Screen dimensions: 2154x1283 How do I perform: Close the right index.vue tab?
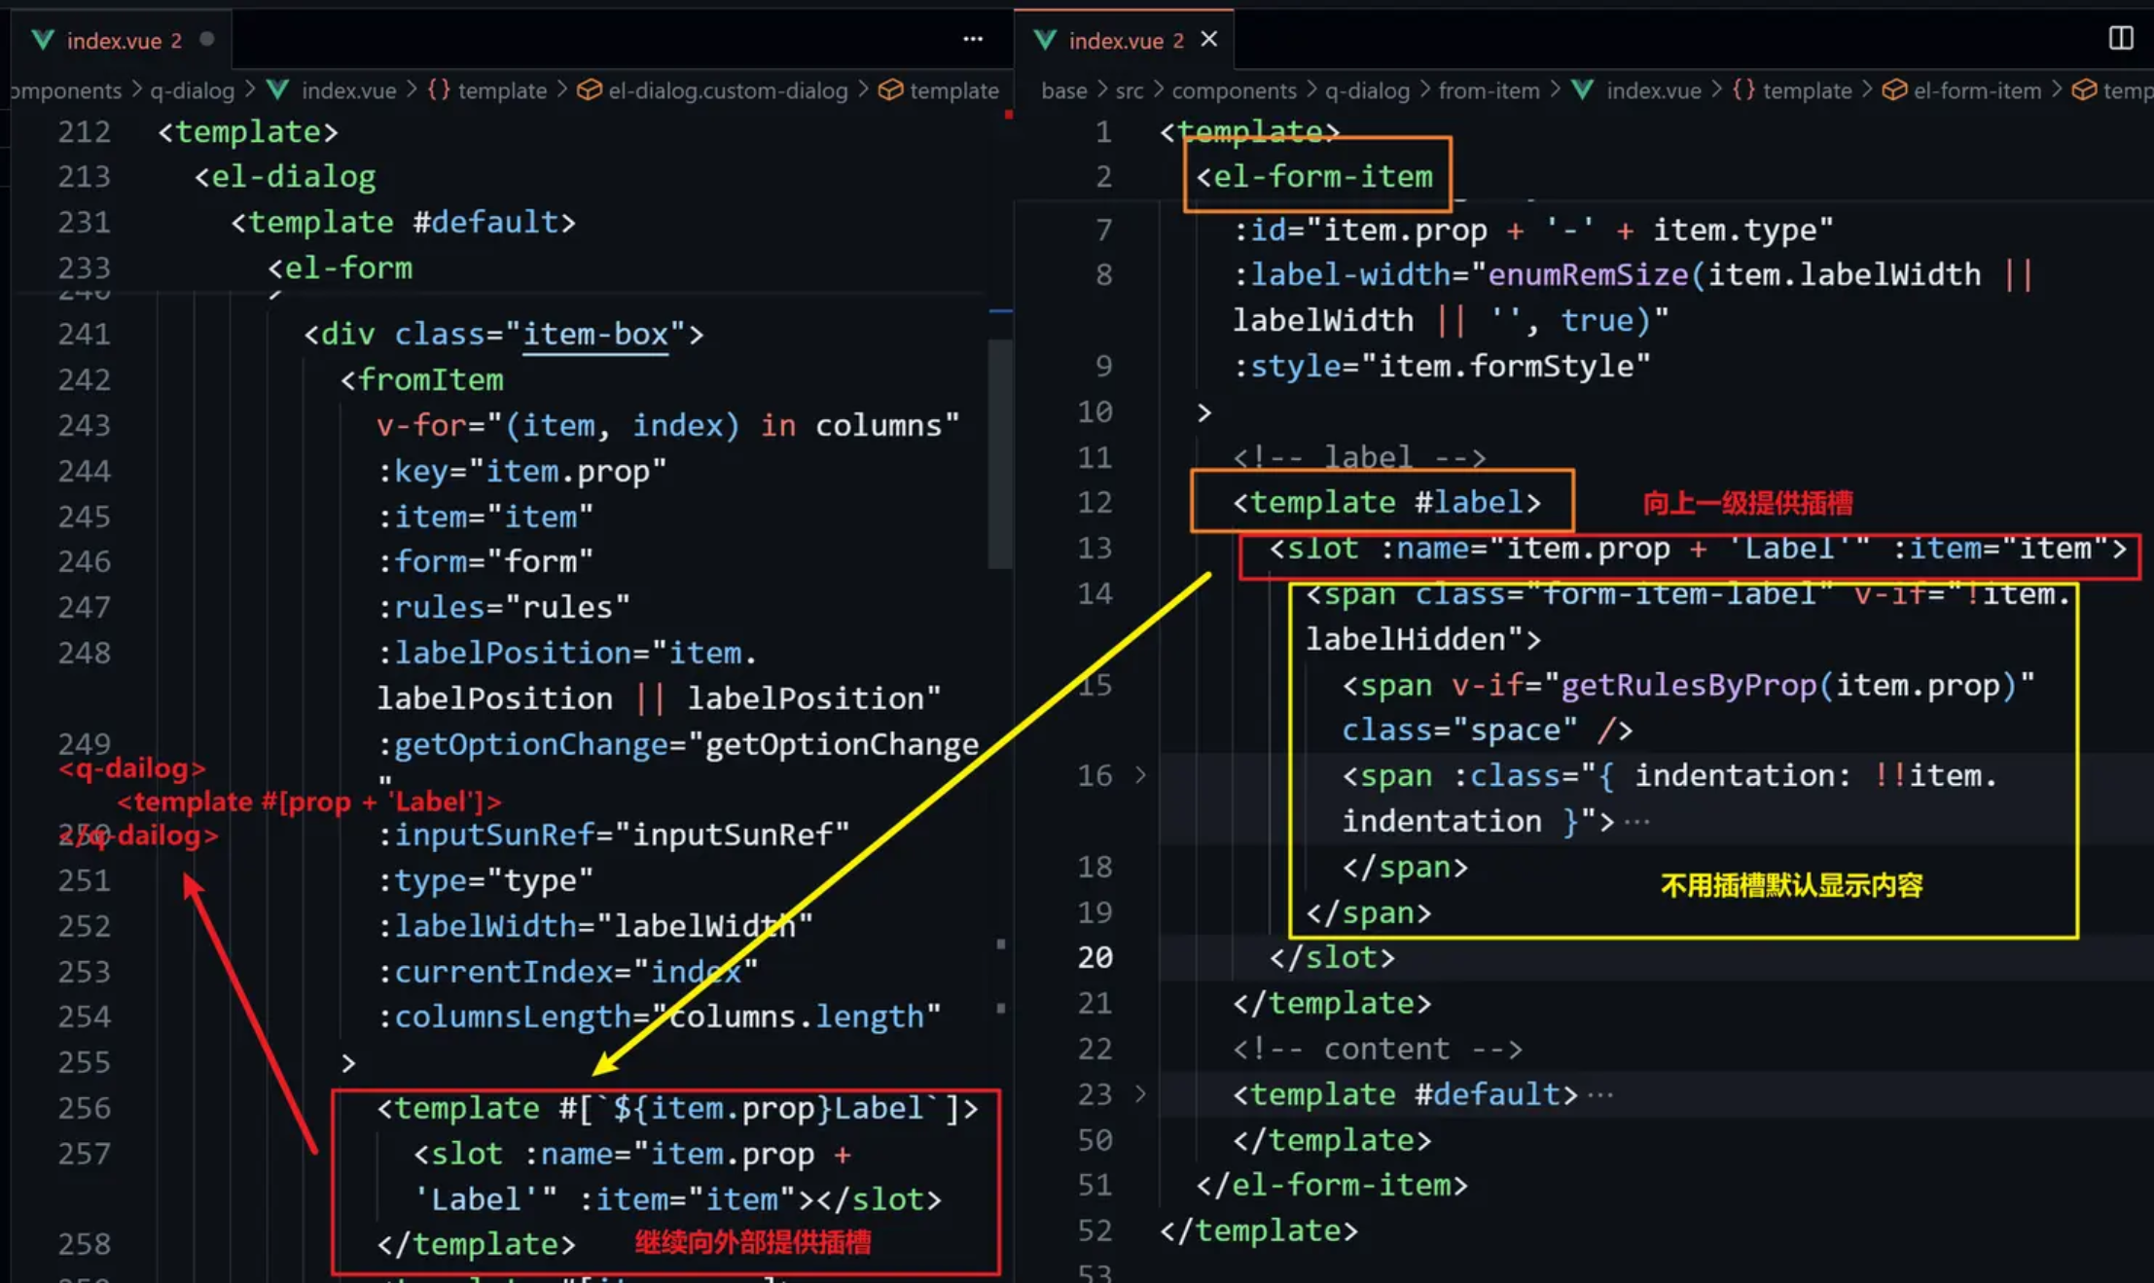coord(1209,39)
